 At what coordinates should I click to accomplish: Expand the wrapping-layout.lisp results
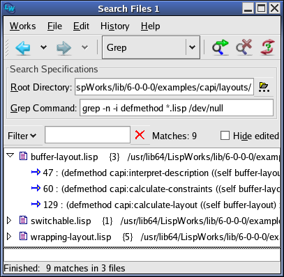pos(9,237)
